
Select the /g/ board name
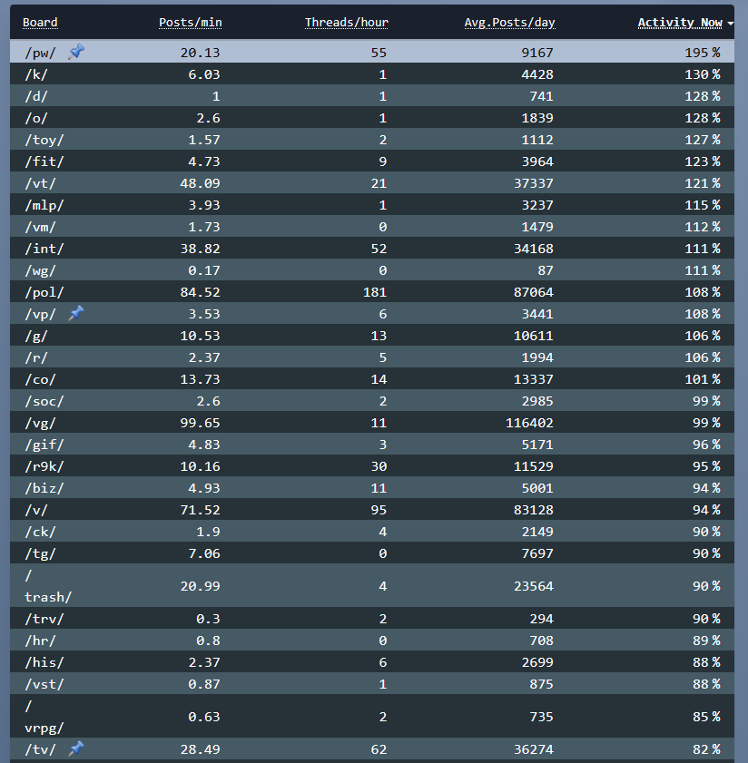(36, 336)
